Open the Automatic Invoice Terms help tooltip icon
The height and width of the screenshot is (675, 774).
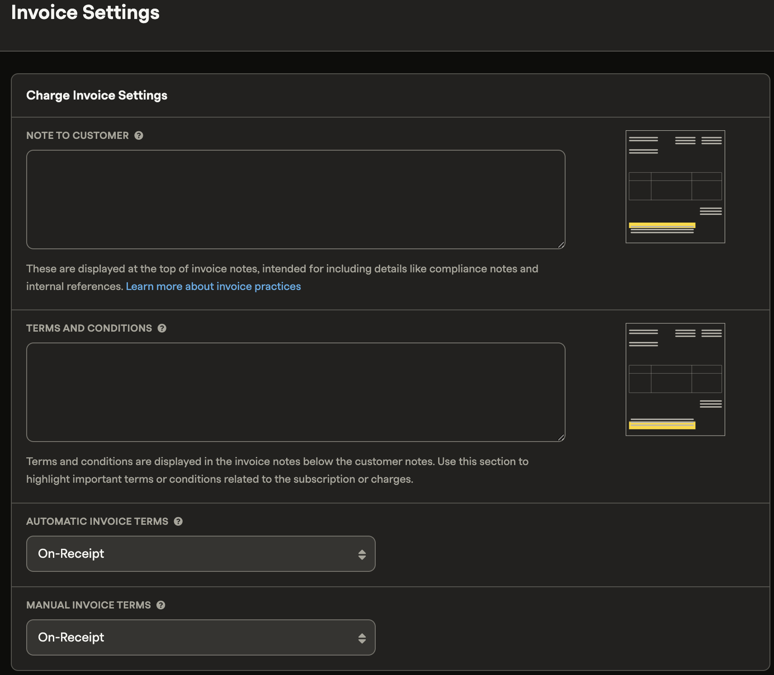coord(178,522)
